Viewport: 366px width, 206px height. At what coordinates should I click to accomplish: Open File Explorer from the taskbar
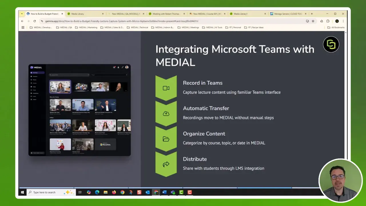[106, 192]
